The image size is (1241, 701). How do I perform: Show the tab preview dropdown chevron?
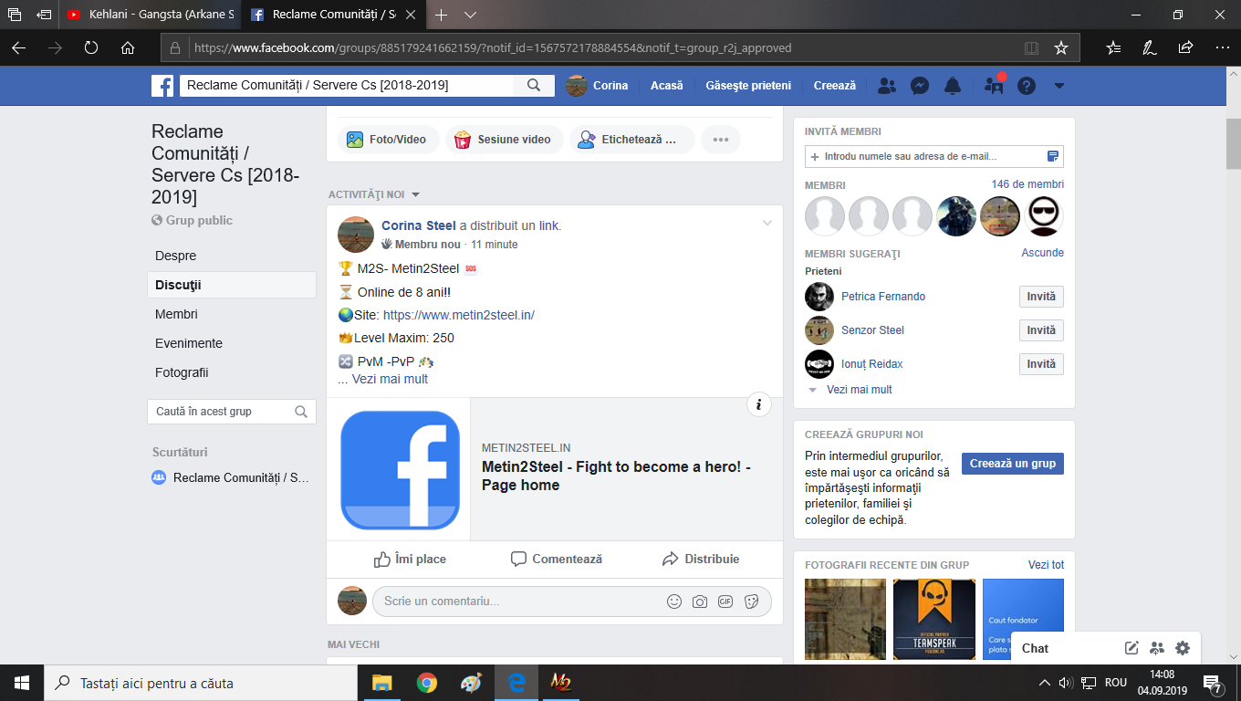pos(470,15)
